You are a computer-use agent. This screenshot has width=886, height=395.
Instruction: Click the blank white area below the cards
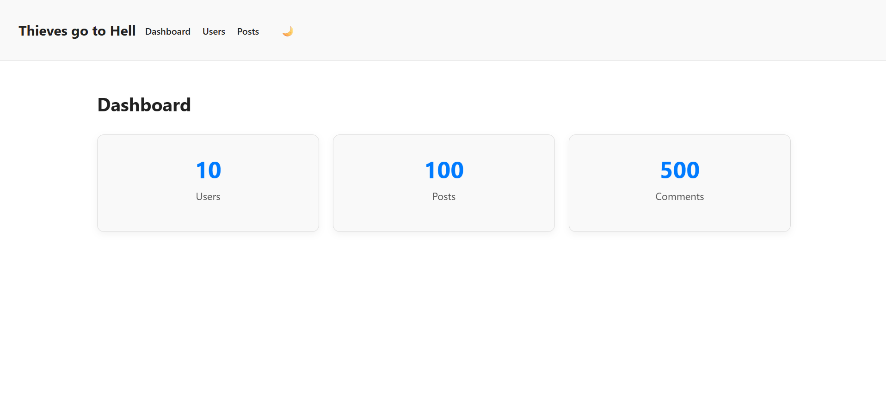444,314
